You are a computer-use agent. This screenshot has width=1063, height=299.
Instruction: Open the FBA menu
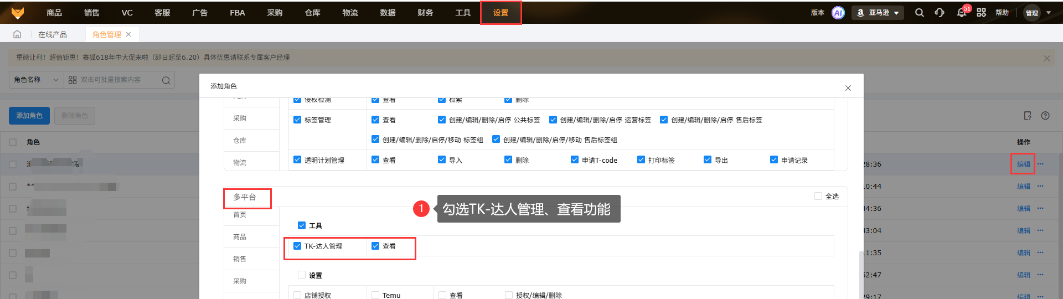238,13
